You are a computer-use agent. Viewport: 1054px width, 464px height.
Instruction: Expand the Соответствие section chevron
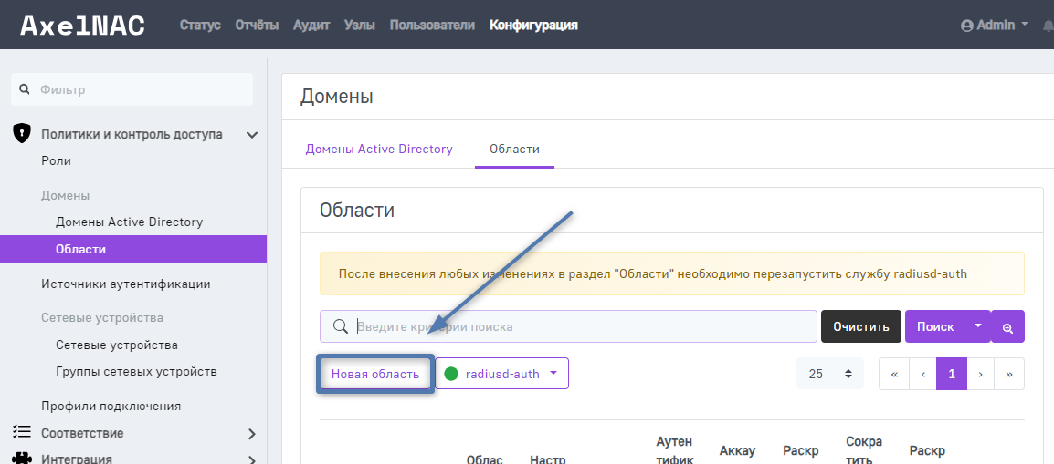coord(252,434)
